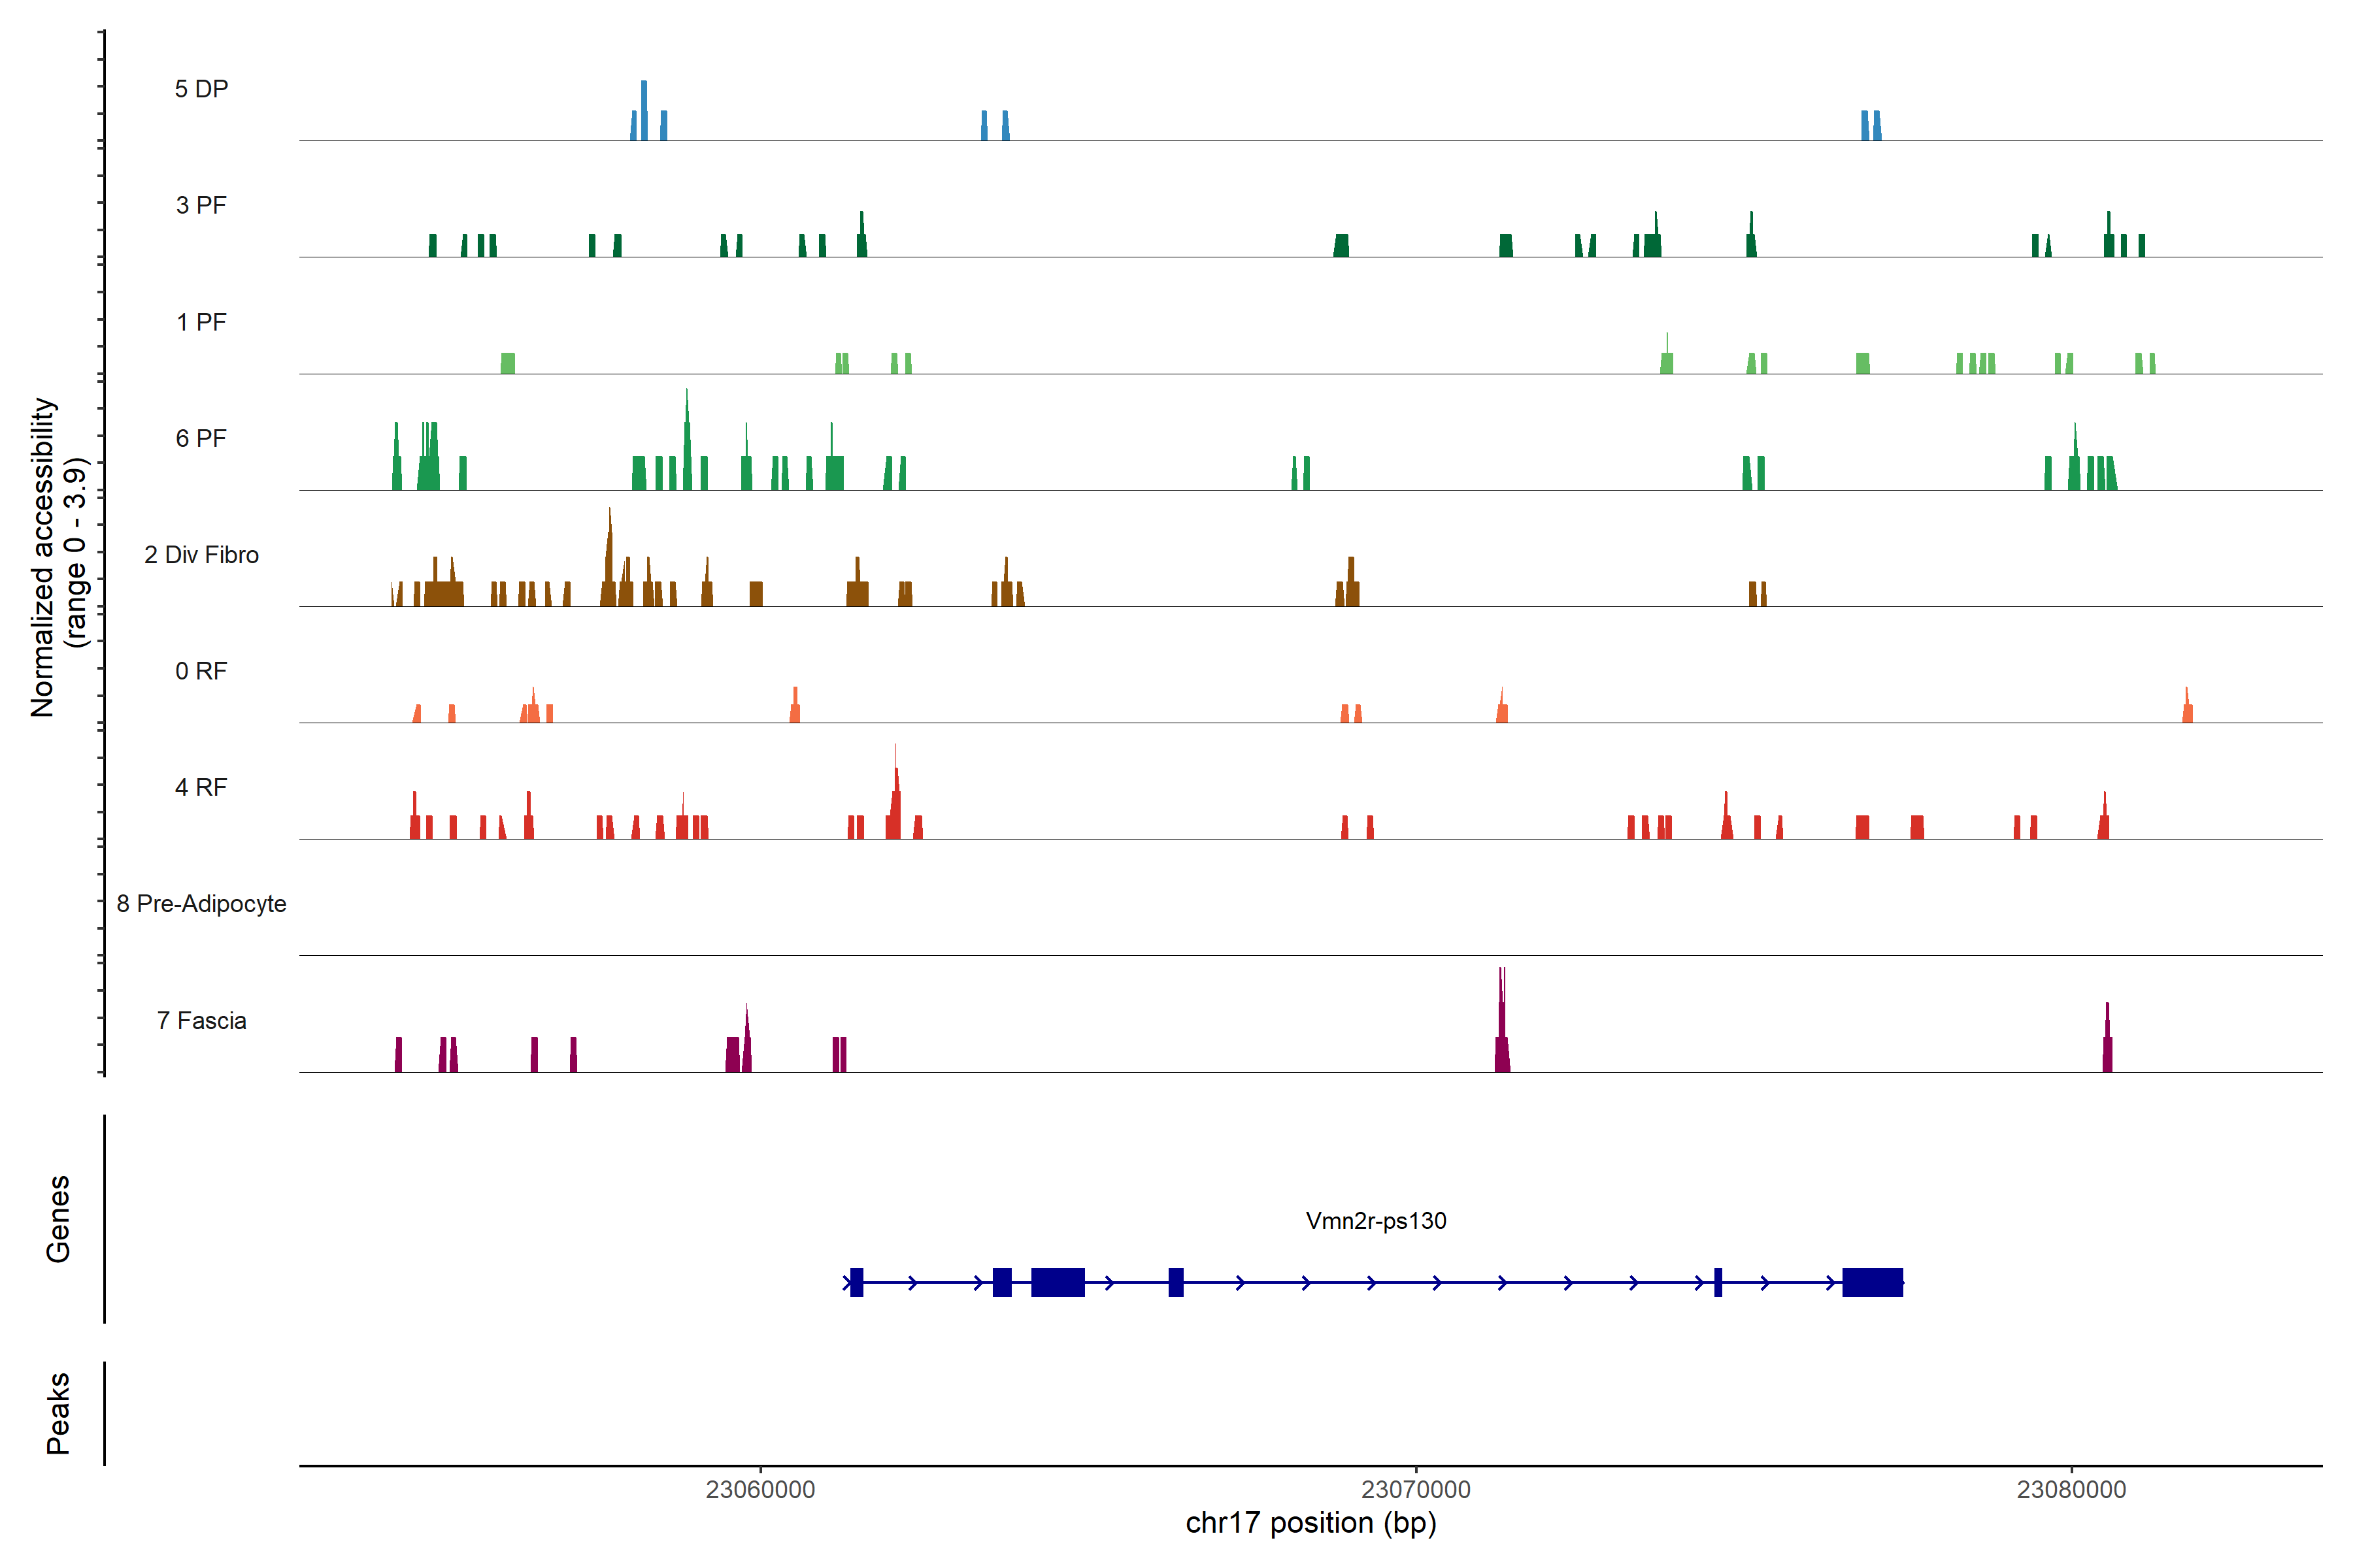Select the 8 Pre-Adipocyte track label
Screen dimensions: 2353x1568
[201, 904]
